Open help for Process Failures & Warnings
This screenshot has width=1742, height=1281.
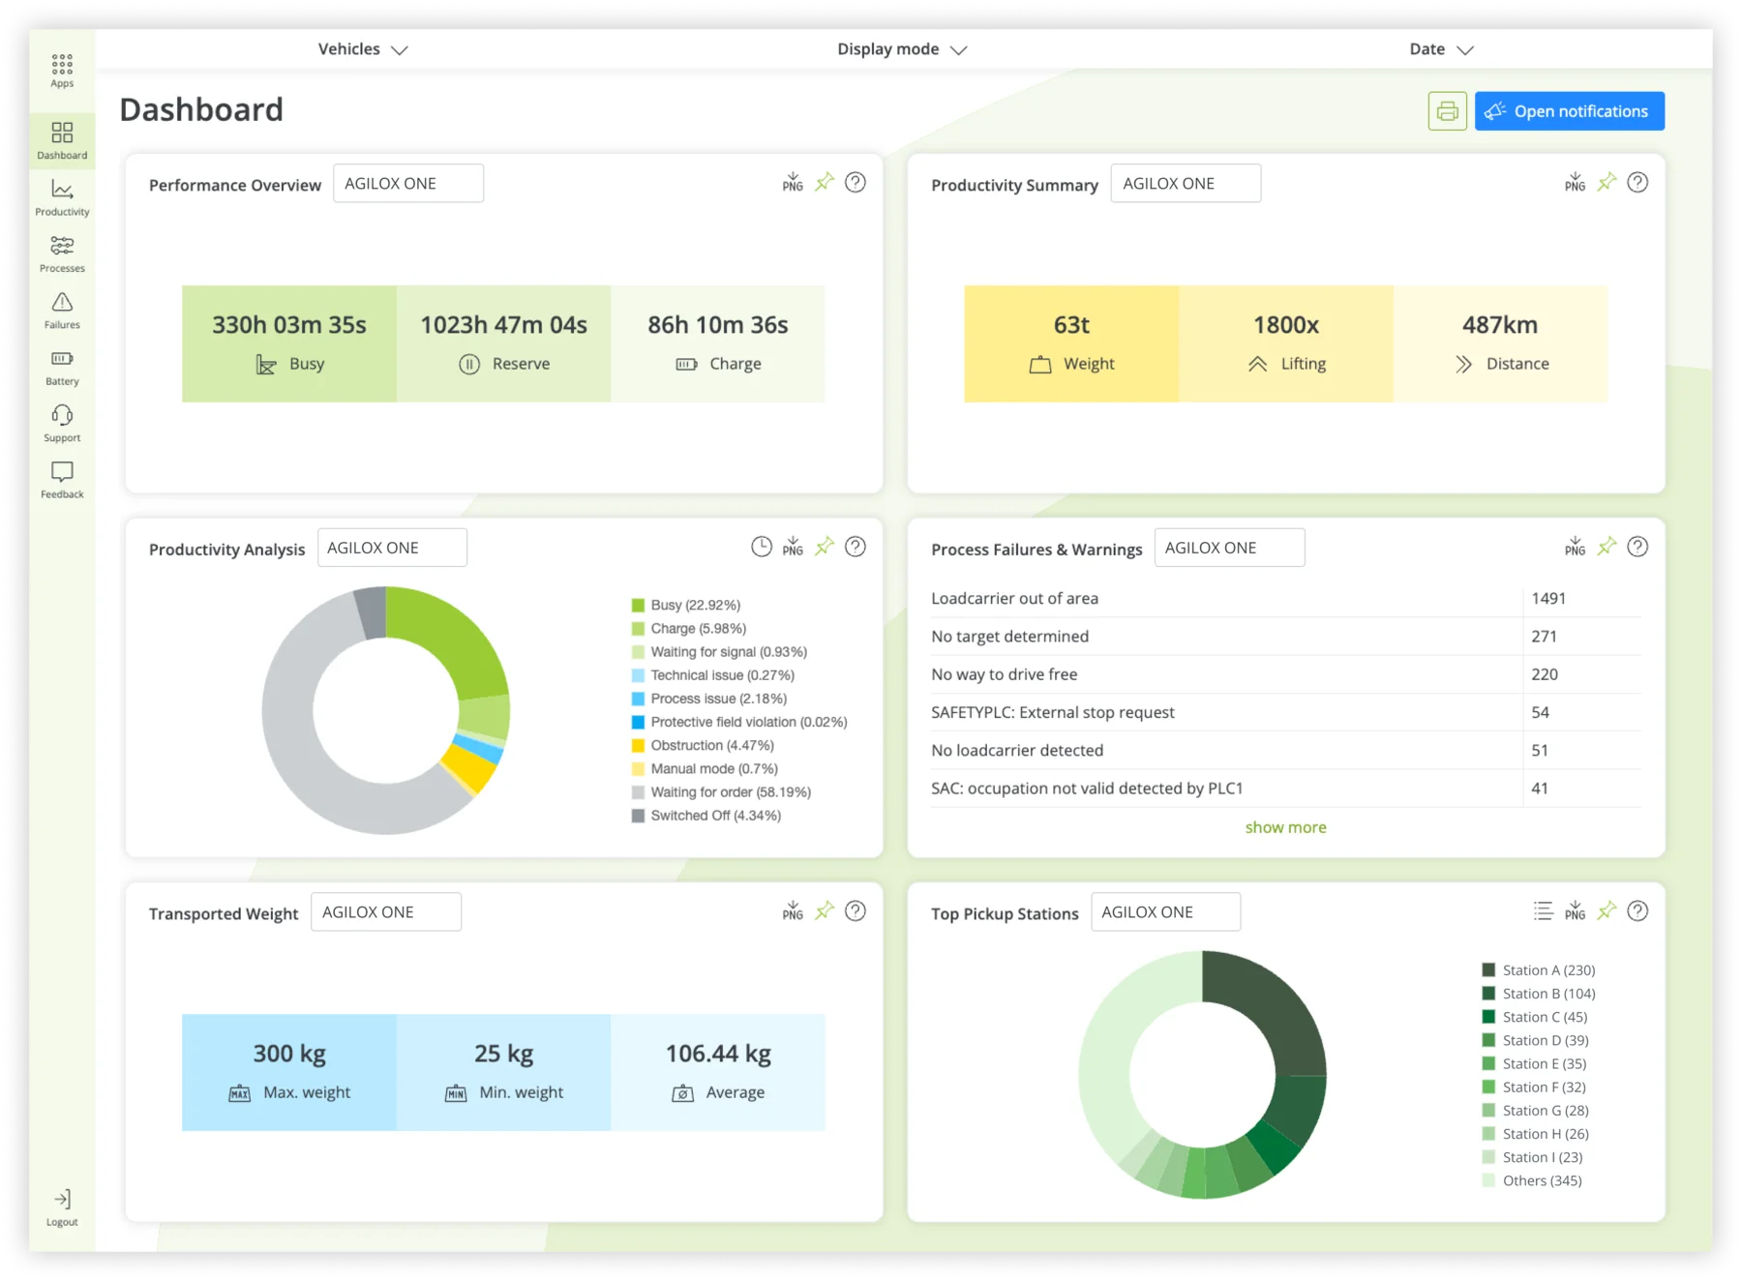(1637, 547)
